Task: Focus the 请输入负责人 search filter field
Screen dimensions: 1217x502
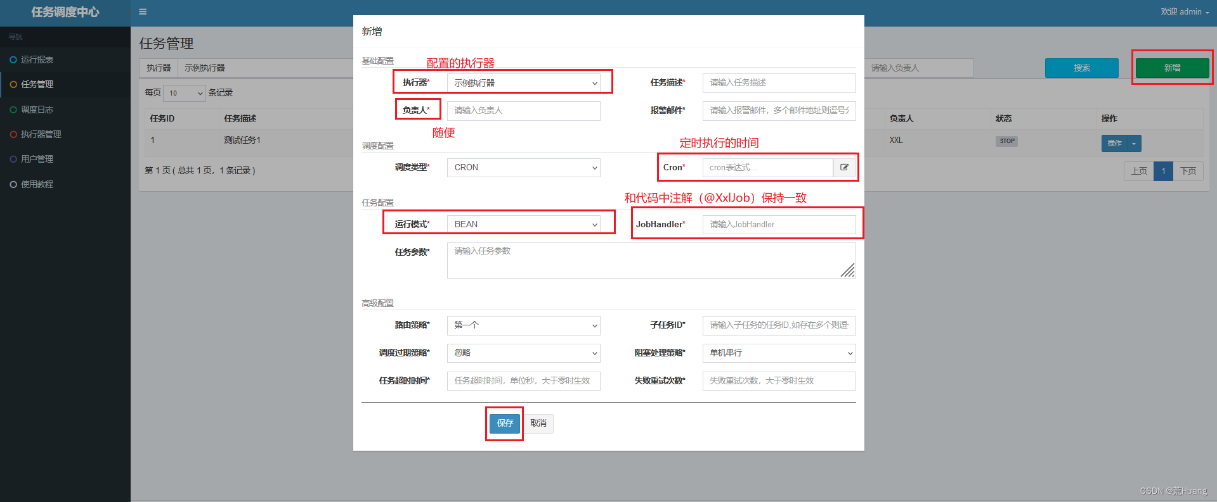Action: pyautogui.click(x=918, y=68)
